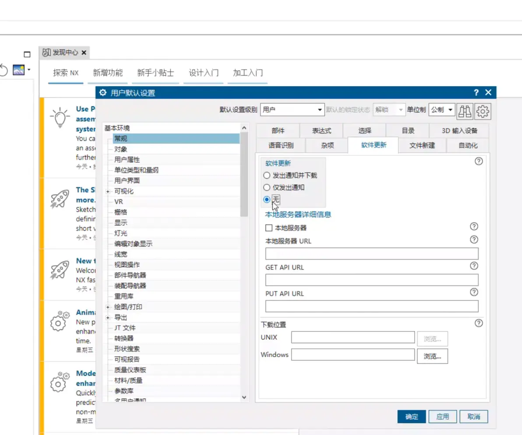Close the 用户默认设置 dialog
Viewport: 522px width, 435px height.
(488, 92)
